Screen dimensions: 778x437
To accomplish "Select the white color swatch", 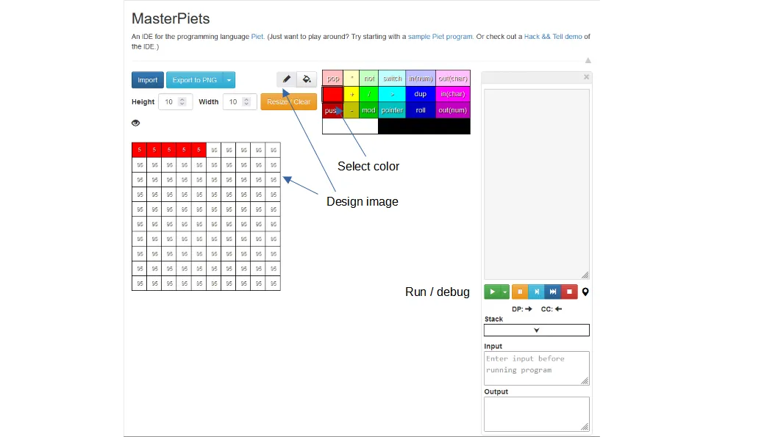I will [350, 126].
